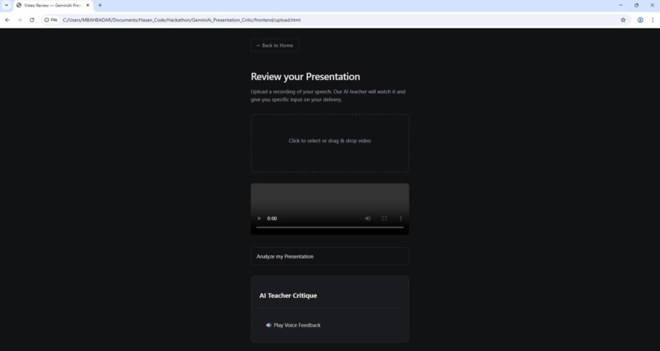Image resolution: width=660 pixels, height=351 pixels.
Task: Close the Video Review tab
Action: coord(88,6)
